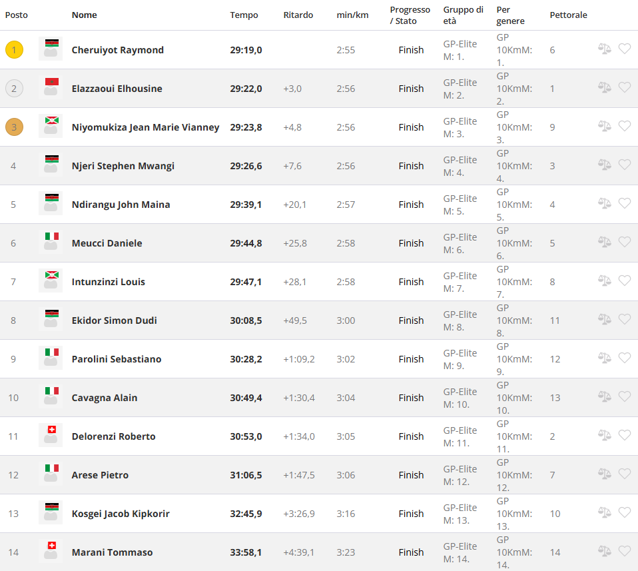
Task: Click the Pettorale column header
Action: (x=568, y=15)
